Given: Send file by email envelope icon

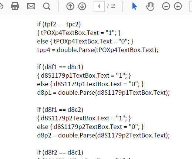Looking at the screenshot, I should tap(31, 6).
